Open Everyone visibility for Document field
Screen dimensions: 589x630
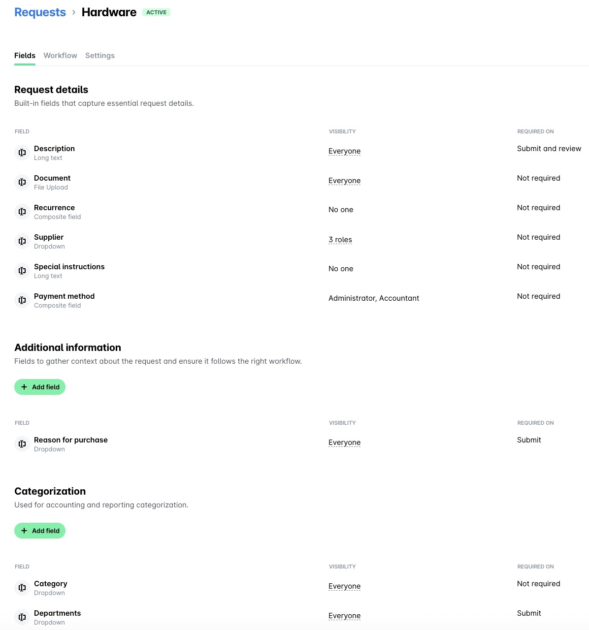tap(344, 181)
